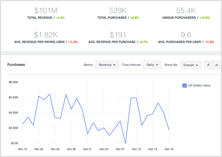Click the Show By: label
222x157 pixels.
click(x=171, y=65)
